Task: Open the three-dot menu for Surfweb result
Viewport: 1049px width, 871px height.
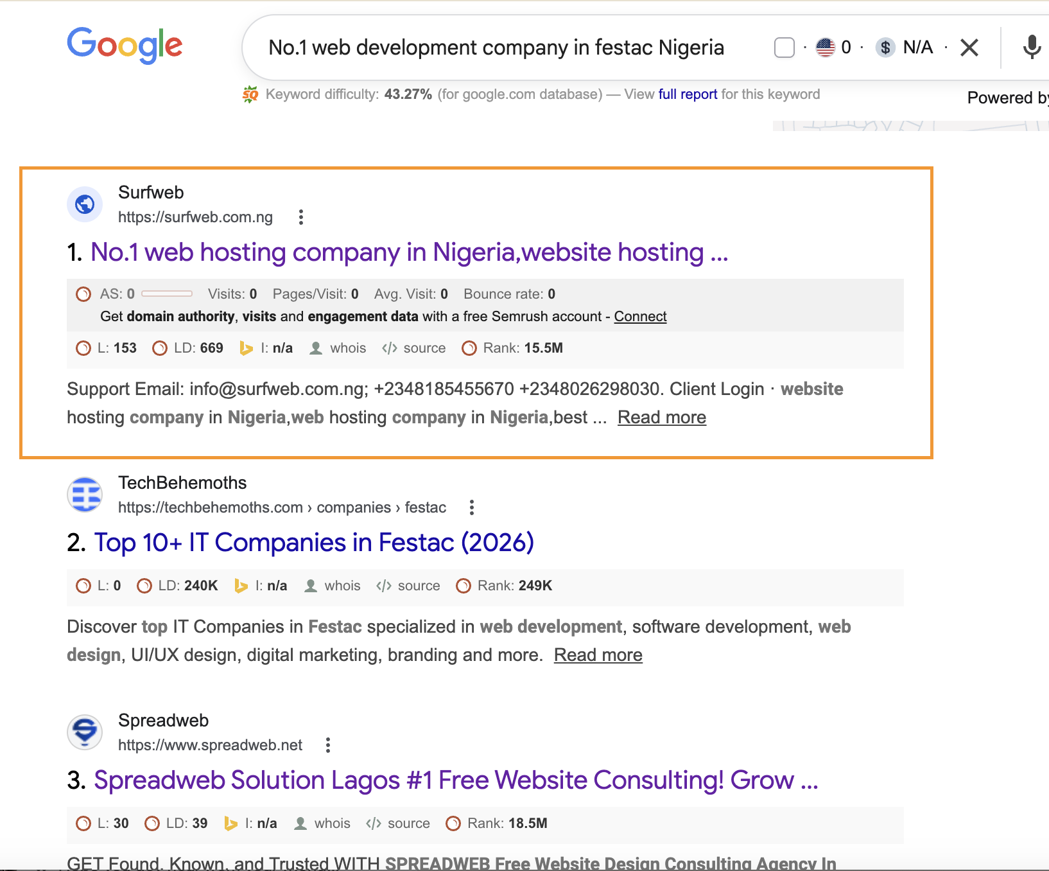Action: [x=300, y=217]
